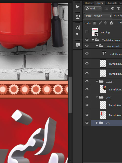The image size is (122, 163).
Task: Open the Styles panel fx icon
Action: (x=78, y=45)
